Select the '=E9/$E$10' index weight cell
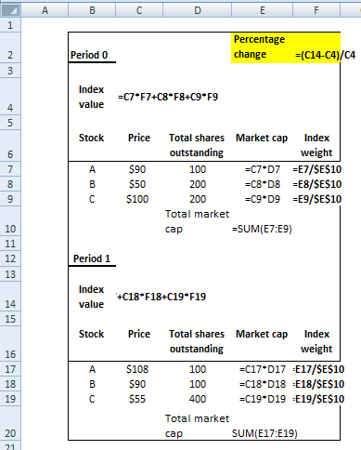This screenshot has width=361, height=450. [316, 199]
